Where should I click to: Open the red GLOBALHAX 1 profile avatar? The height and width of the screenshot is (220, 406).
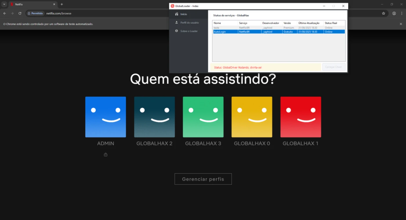[x=300, y=117]
